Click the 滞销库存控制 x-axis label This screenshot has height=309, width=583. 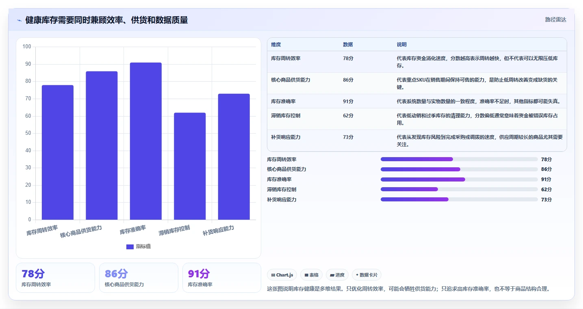point(174,231)
